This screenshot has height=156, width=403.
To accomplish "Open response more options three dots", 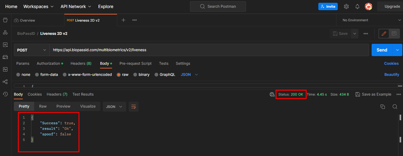I will pos(399,94).
